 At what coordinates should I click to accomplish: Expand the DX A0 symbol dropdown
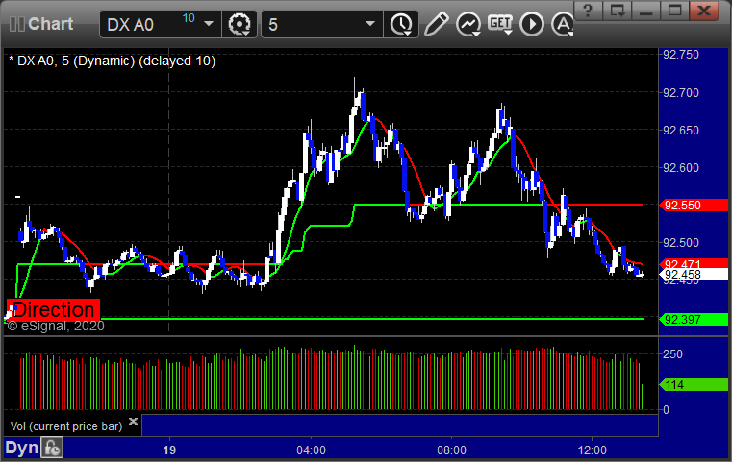click(x=209, y=24)
